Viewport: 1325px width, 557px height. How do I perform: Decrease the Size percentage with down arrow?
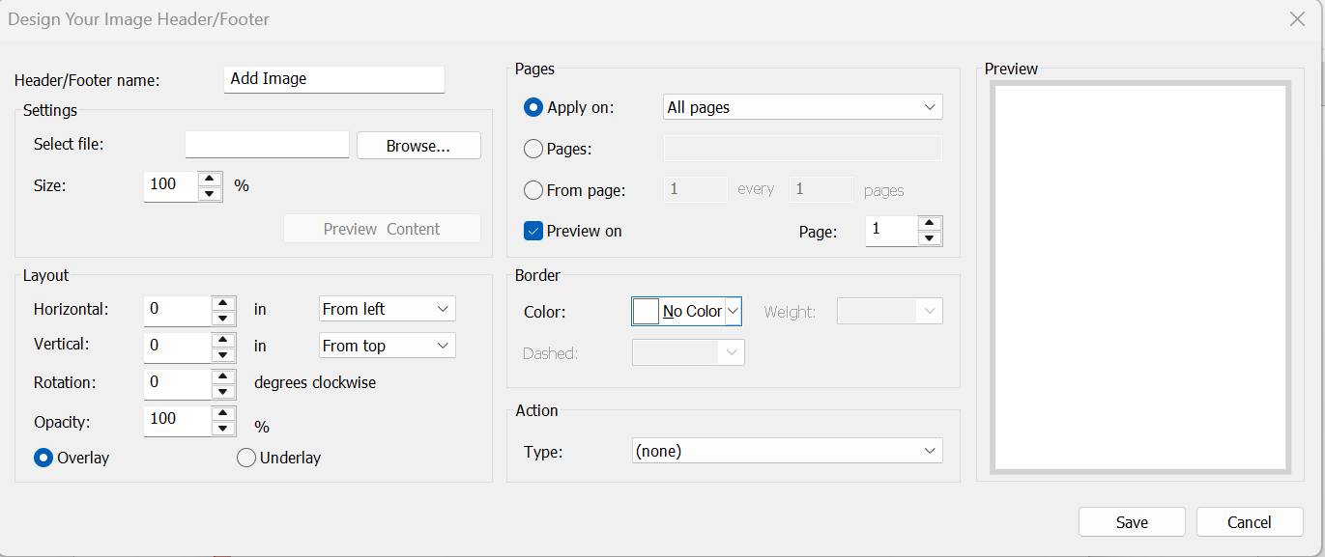210,193
